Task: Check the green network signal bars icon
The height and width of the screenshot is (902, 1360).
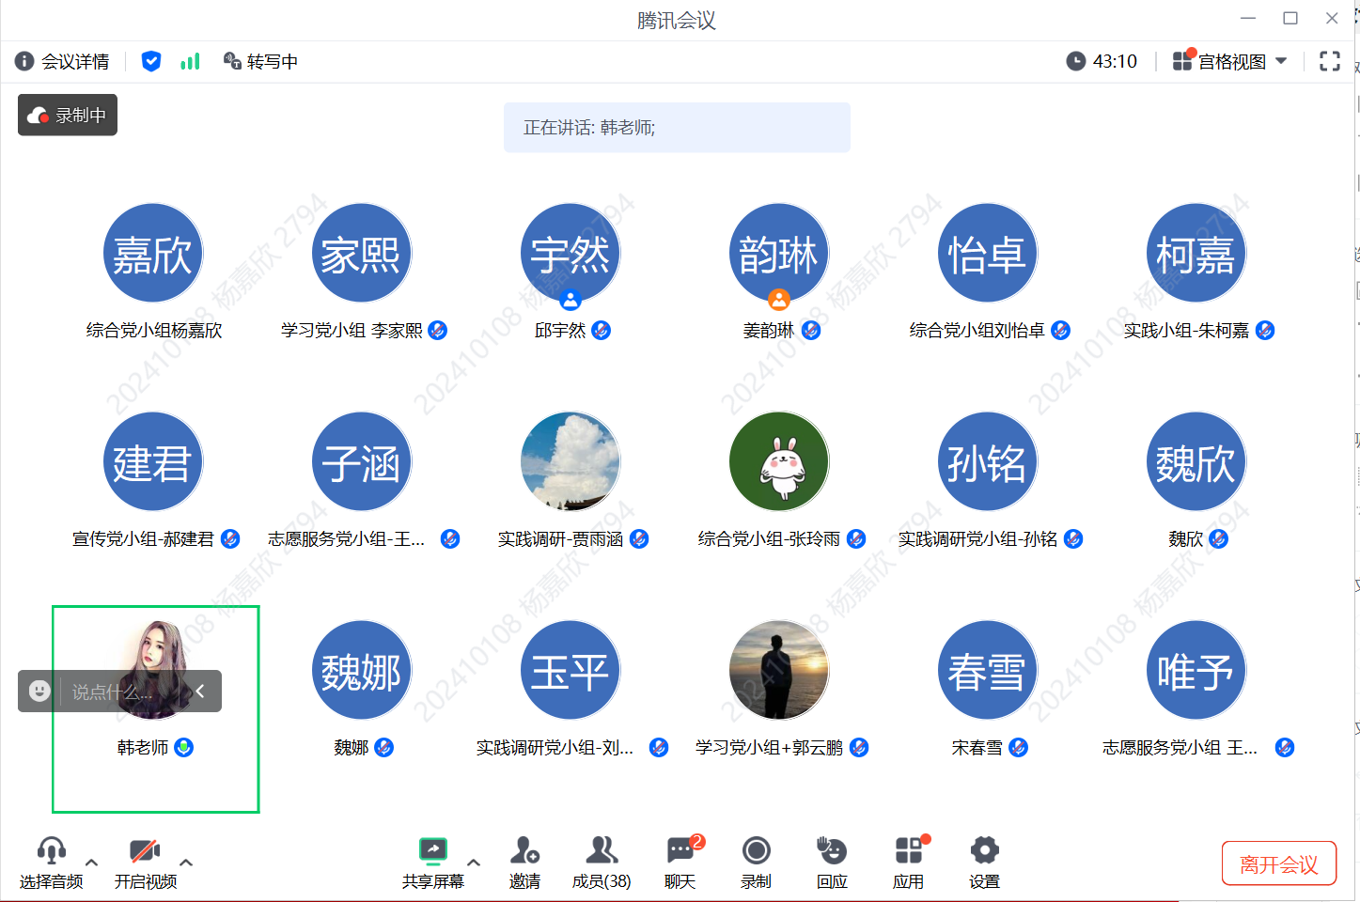Action: [190, 61]
